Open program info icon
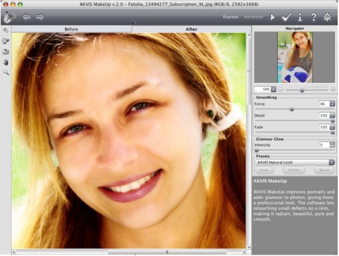The width and height of the screenshot is (339, 256). (x=300, y=17)
